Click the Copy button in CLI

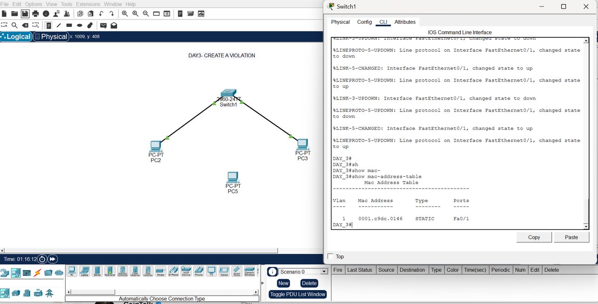pos(534,237)
